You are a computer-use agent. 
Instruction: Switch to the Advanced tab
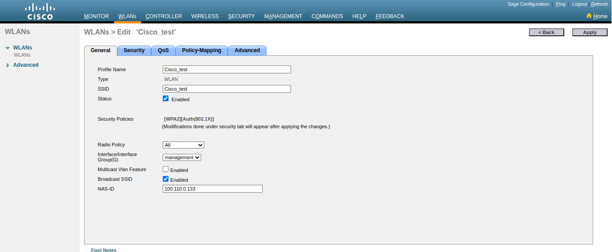(x=247, y=50)
